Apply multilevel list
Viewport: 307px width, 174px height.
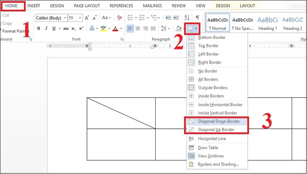[154, 18]
